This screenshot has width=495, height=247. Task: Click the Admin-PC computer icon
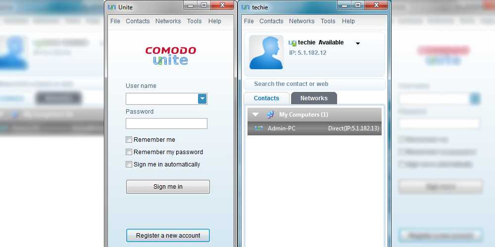259,128
